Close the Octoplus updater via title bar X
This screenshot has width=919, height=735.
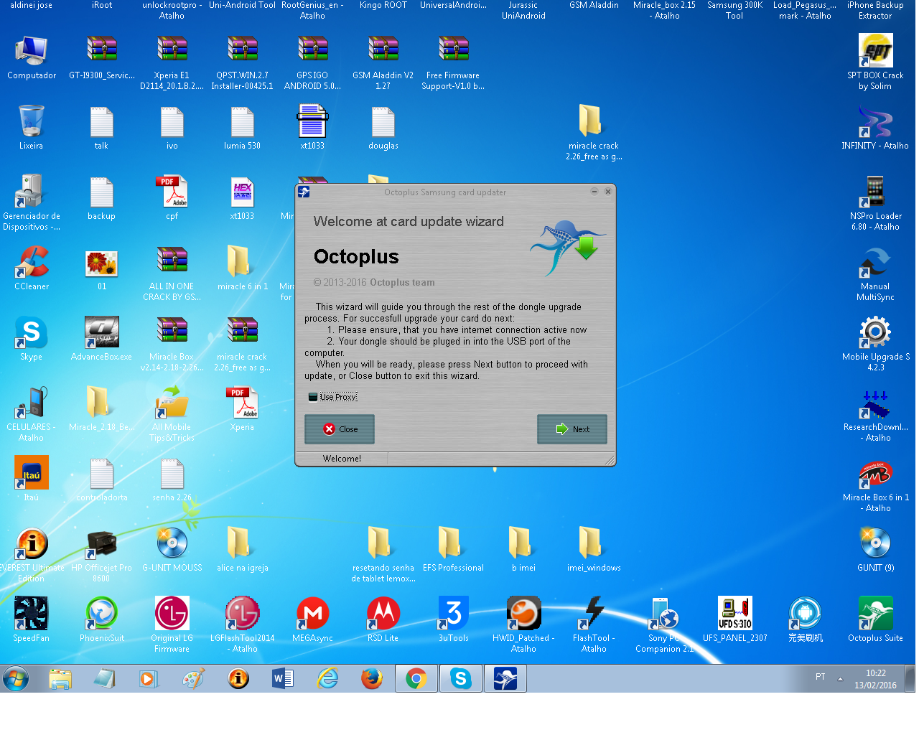coord(608,192)
